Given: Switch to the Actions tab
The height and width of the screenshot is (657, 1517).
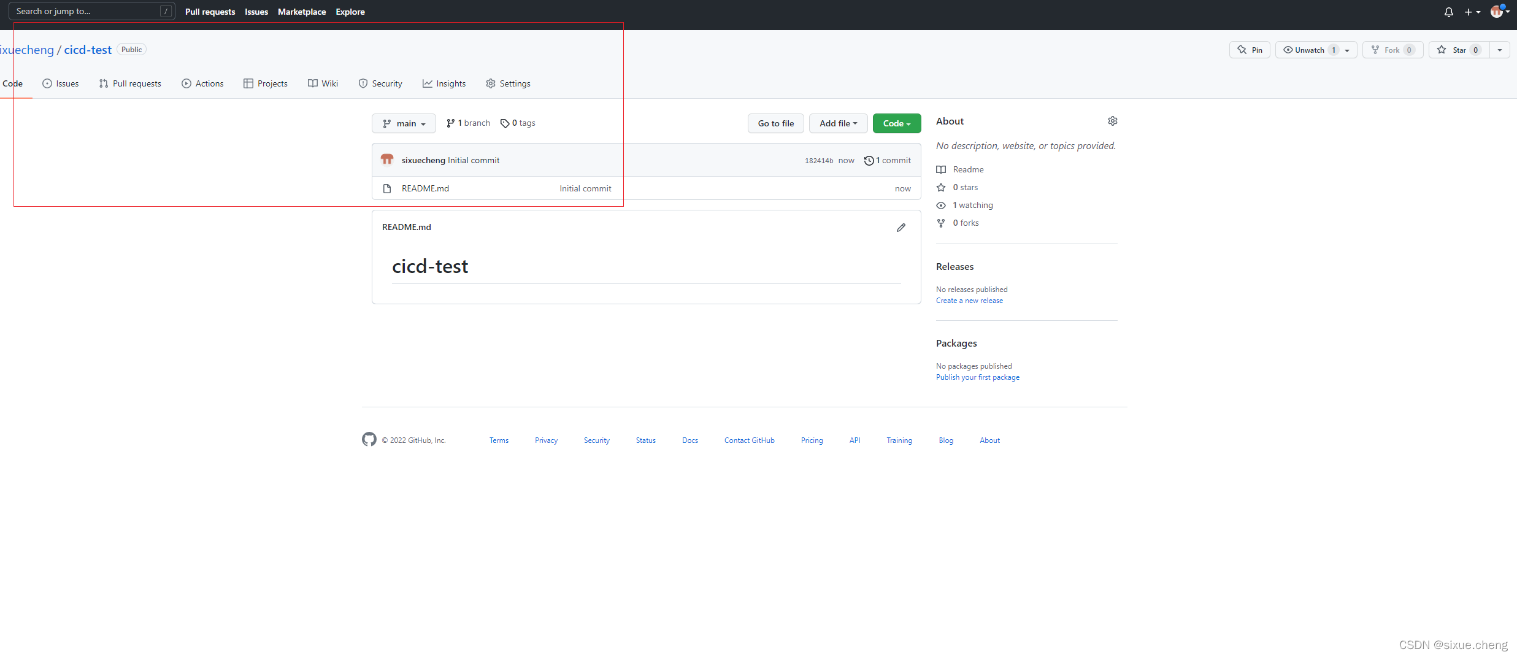Looking at the screenshot, I should pos(202,83).
